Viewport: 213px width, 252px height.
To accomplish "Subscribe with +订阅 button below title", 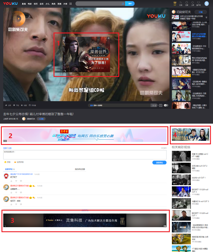I will tap(41, 119).
